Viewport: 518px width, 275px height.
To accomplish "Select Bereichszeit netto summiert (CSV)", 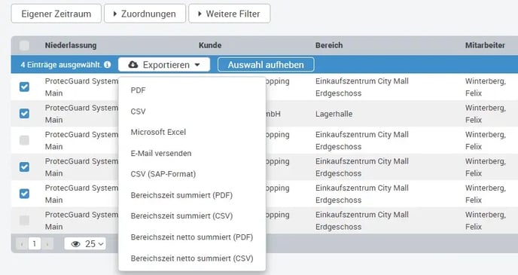I will [192, 258].
